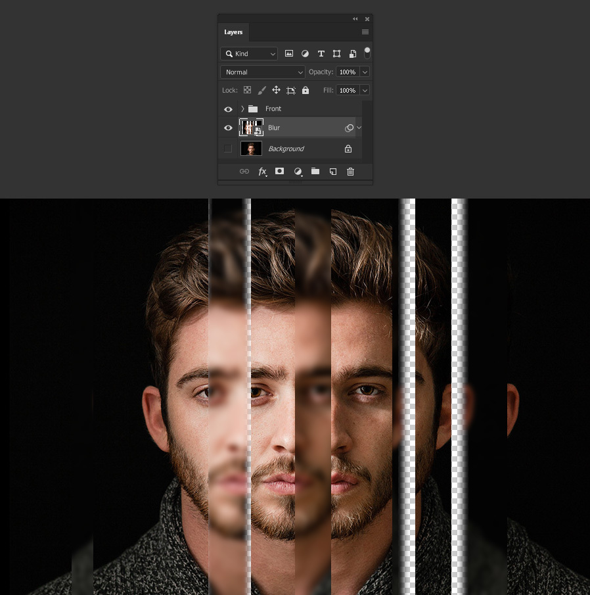Filter layers by type layer icon
Viewport: 590px width, 595px height.
tap(321, 53)
